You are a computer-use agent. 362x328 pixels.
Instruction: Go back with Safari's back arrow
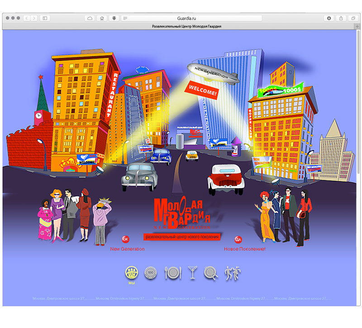pos(27,18)
